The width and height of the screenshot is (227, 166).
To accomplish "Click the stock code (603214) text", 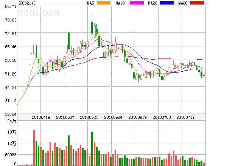I will [27, 3].
